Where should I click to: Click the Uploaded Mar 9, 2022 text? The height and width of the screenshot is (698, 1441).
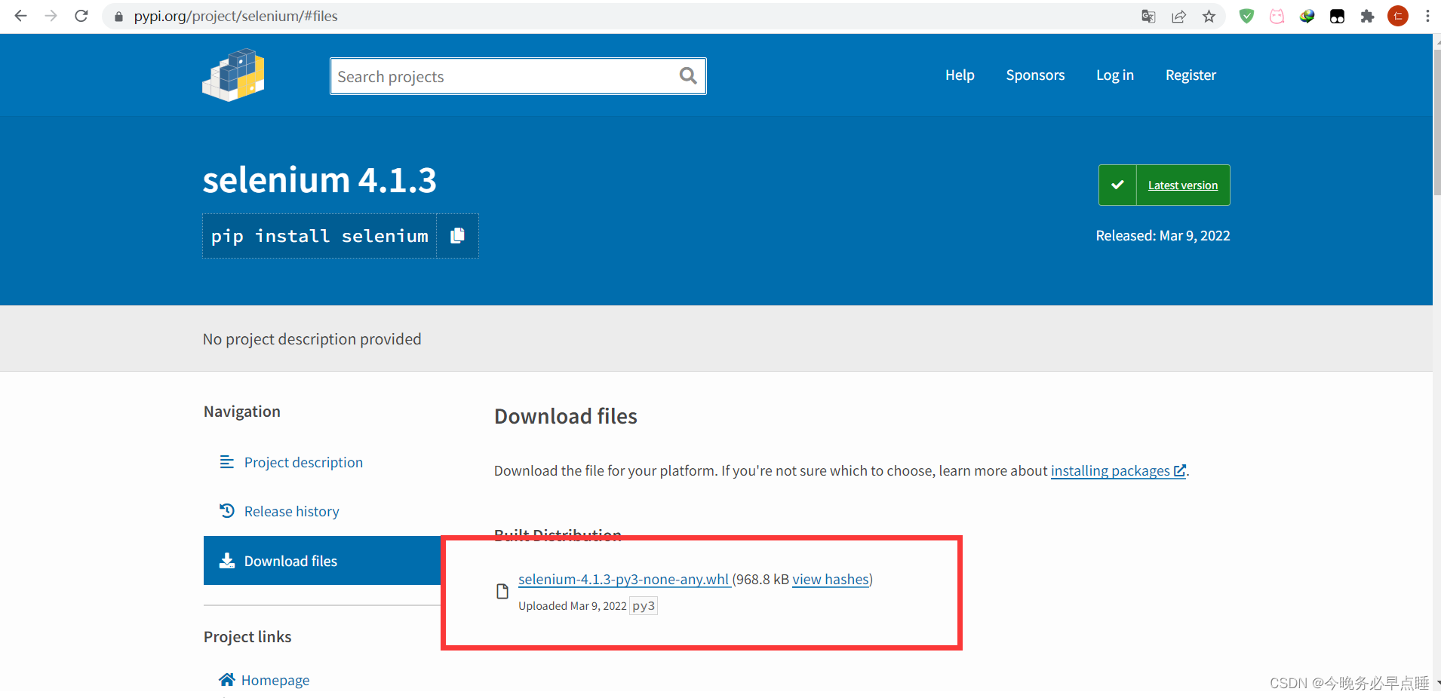573,606
